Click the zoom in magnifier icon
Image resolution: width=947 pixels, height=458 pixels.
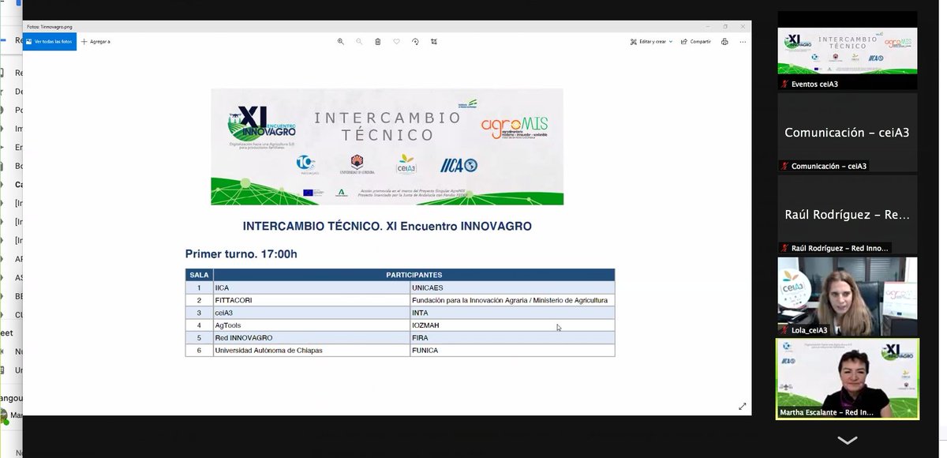(341, 41)
